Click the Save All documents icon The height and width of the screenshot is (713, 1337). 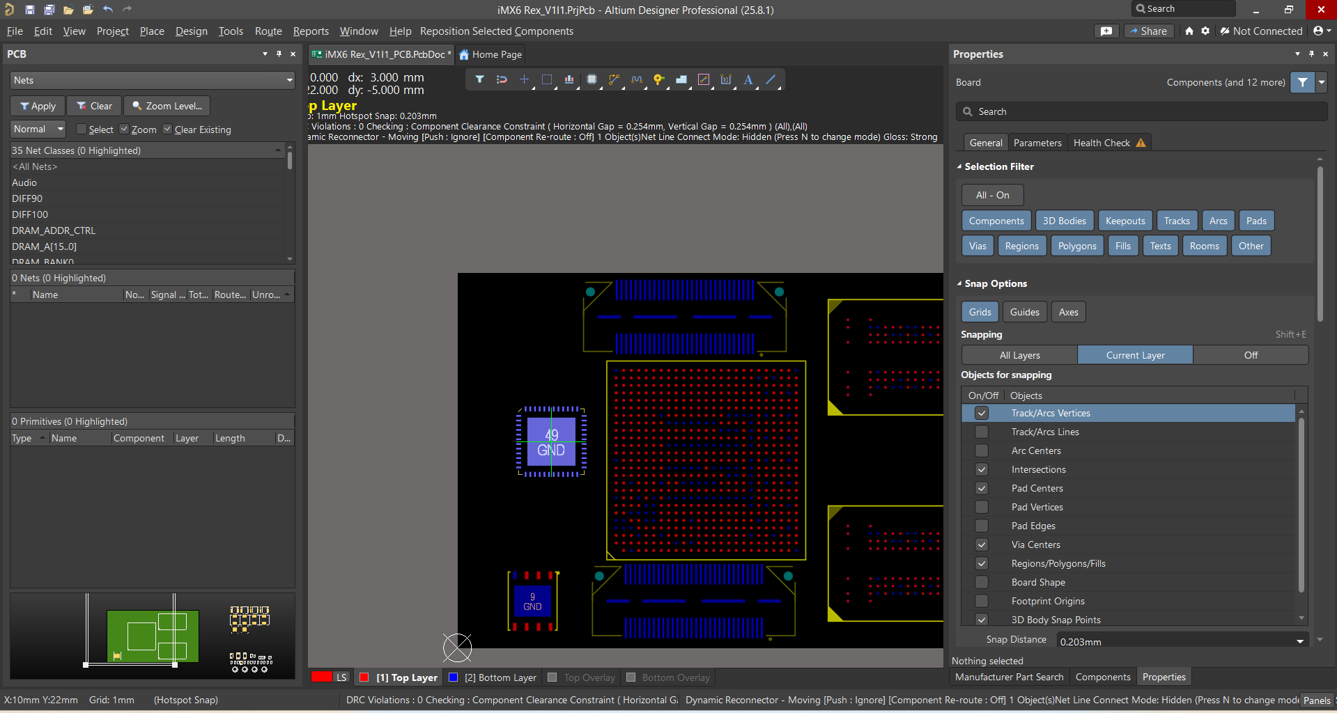[x=49, y=9]
